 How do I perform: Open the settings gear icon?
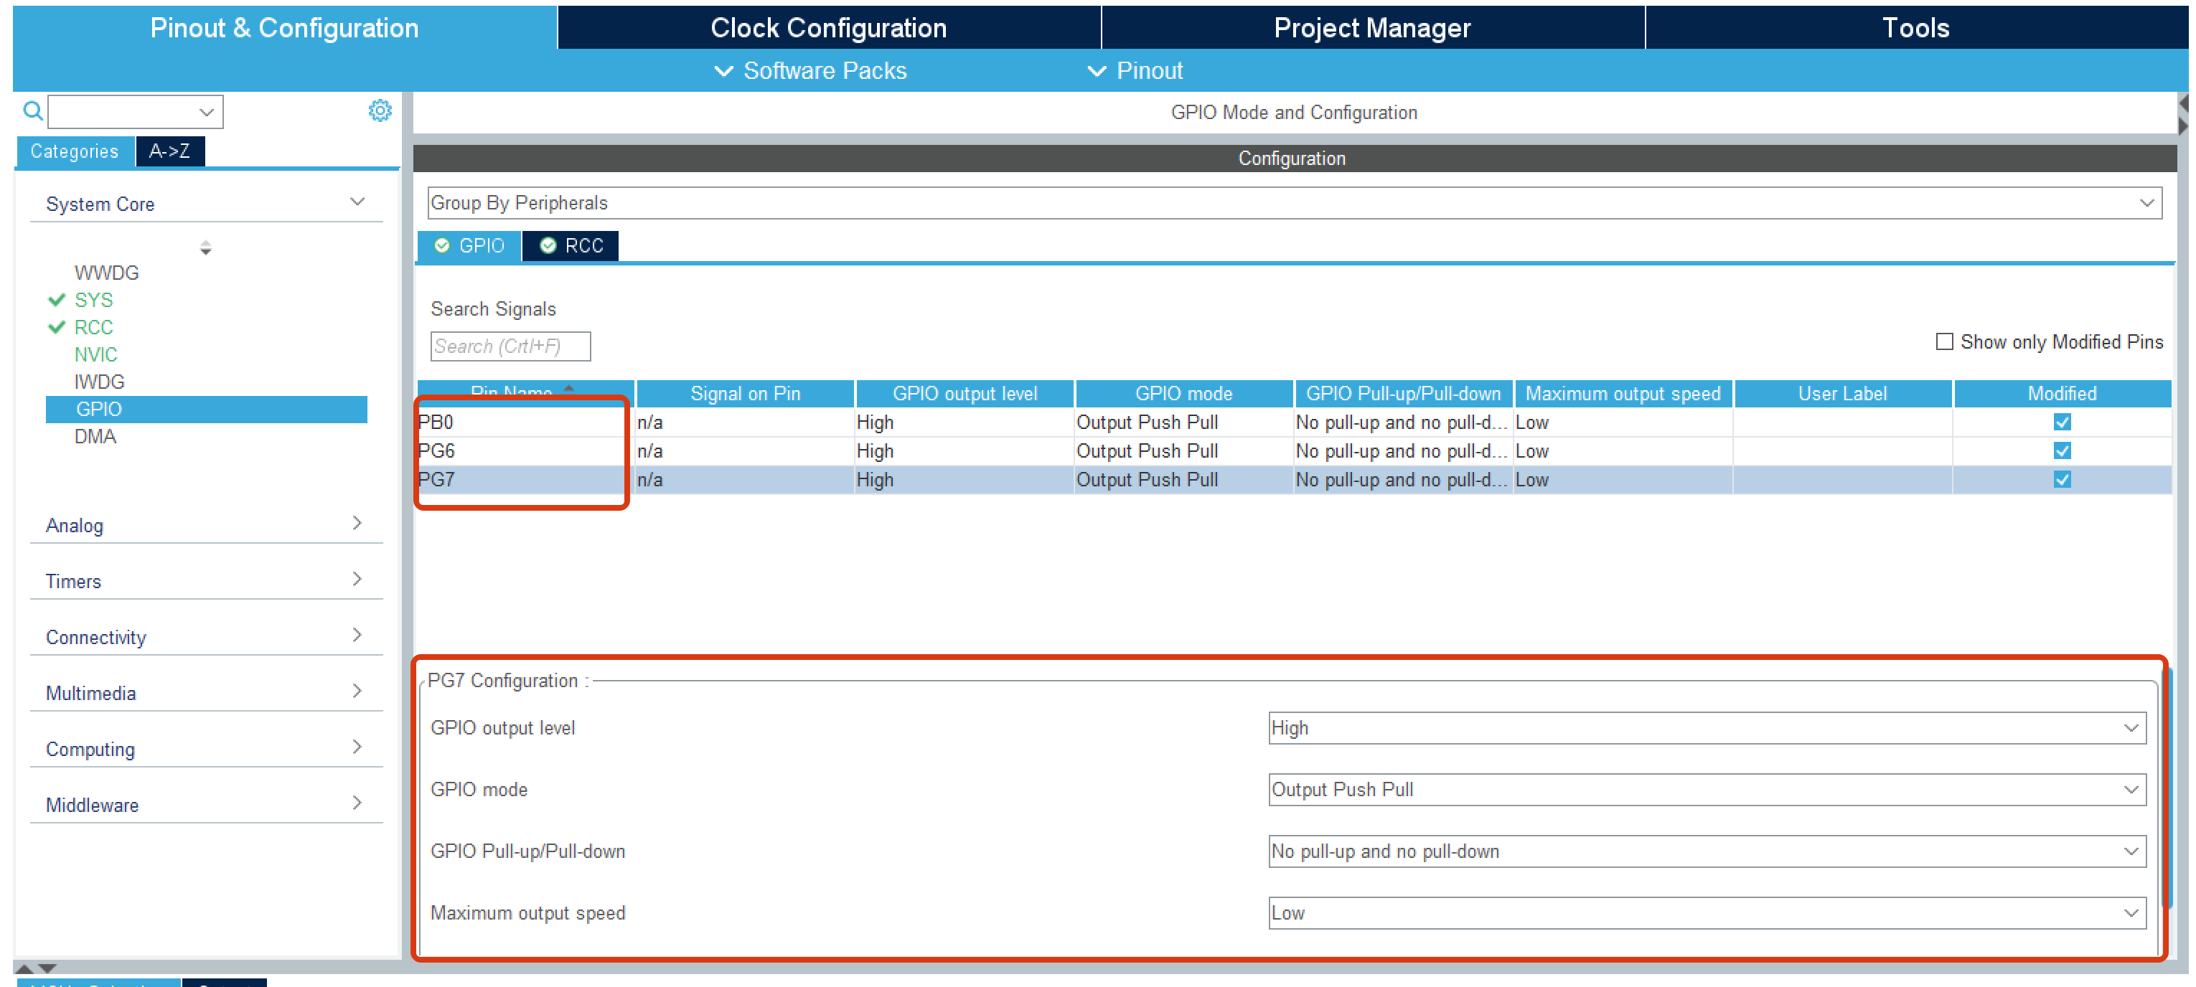[380, 110]
